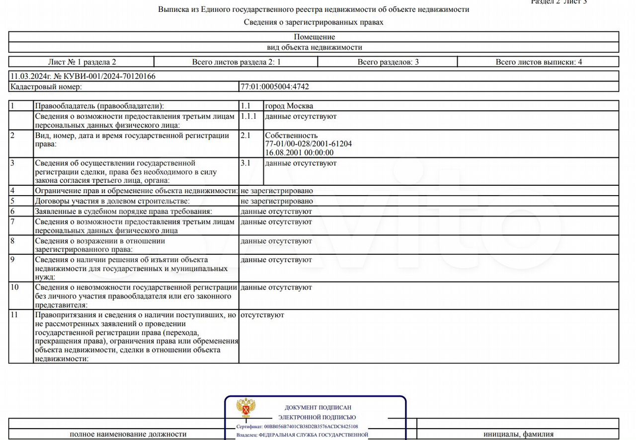The image size is (636, 440).
Task: Click 'не зарегистрировано' in the encumbrance row
Action: [x=277, y=191]
